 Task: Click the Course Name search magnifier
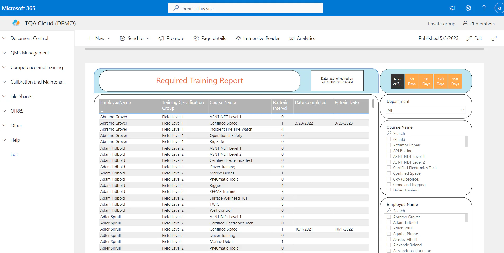(389, 133)
